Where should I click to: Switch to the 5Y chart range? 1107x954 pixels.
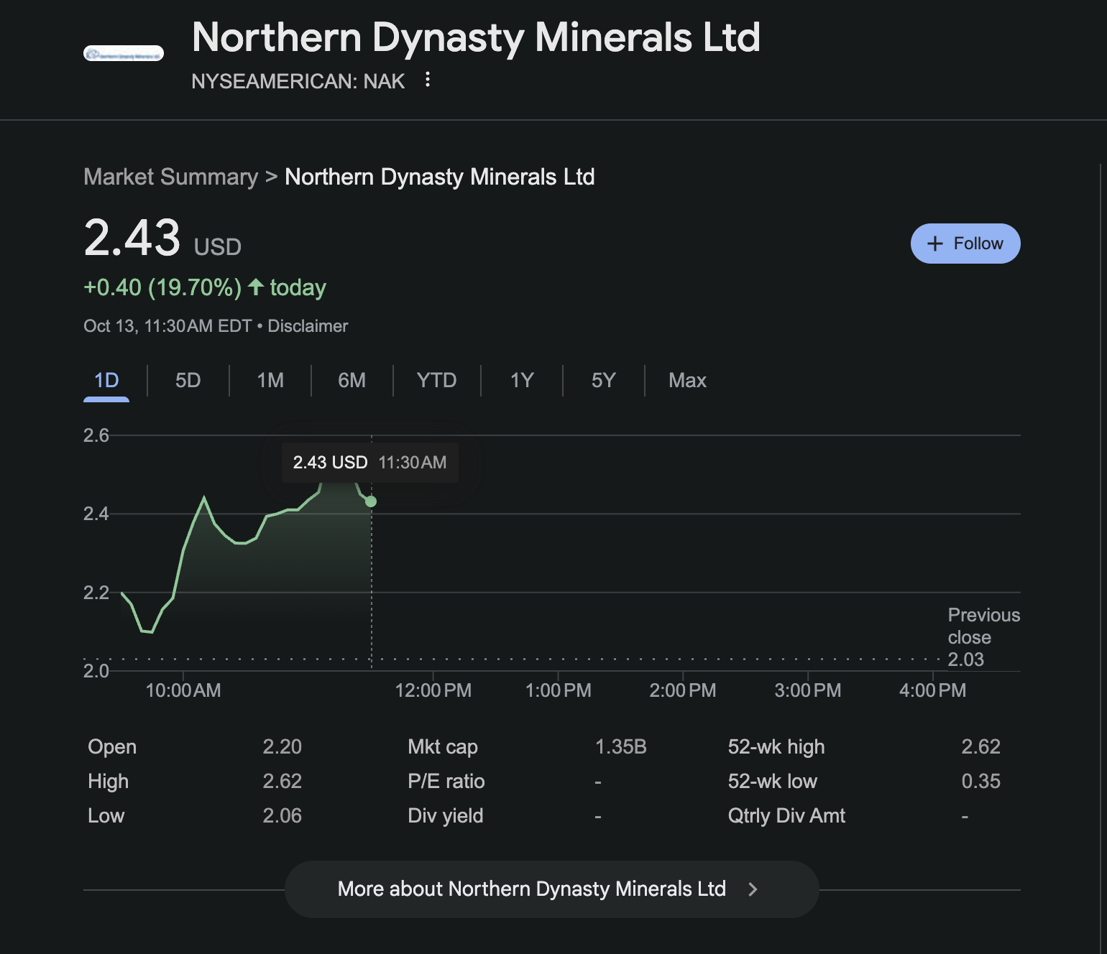[x=604, y=380]
